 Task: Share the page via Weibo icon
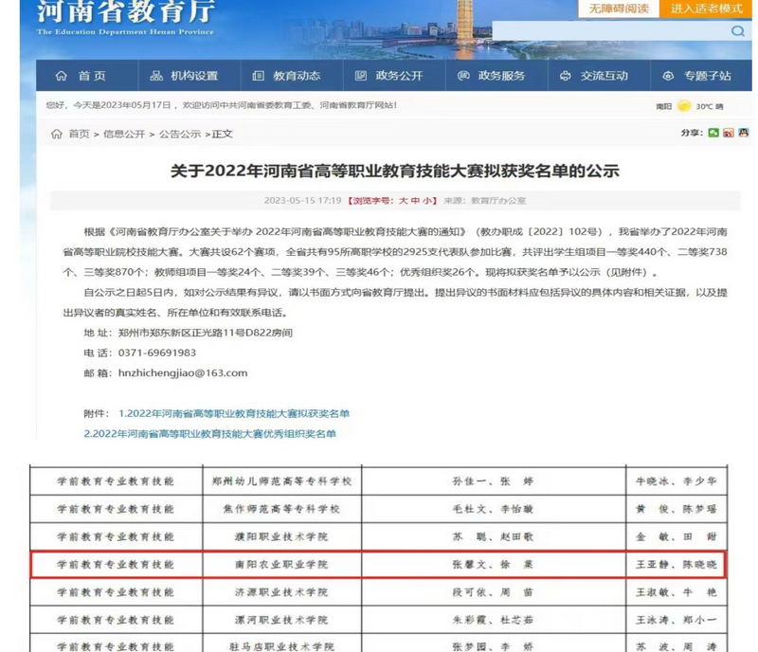[729, 133]
